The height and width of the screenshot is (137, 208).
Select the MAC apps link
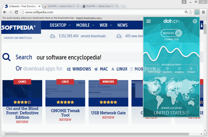tap(104, 69)
